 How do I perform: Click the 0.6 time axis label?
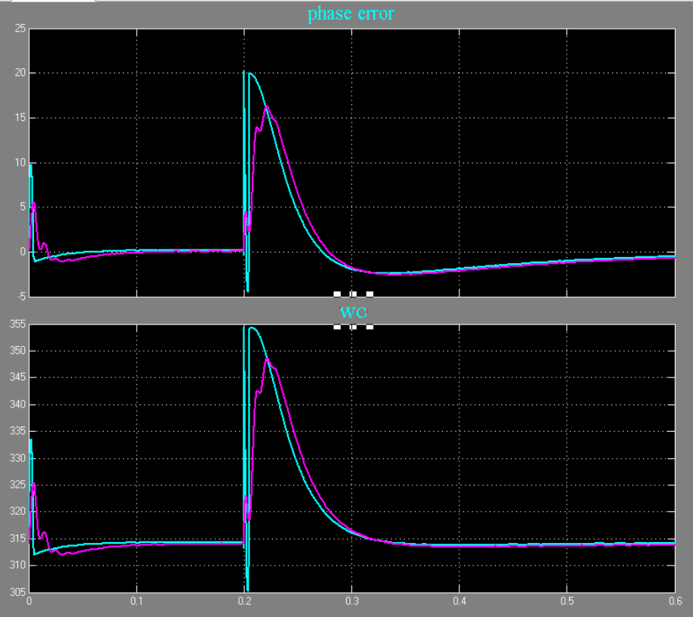[675, 601]
